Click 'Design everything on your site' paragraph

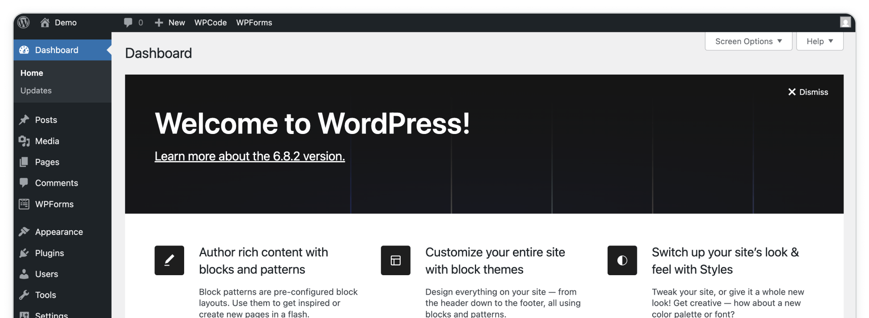[503, 303]
